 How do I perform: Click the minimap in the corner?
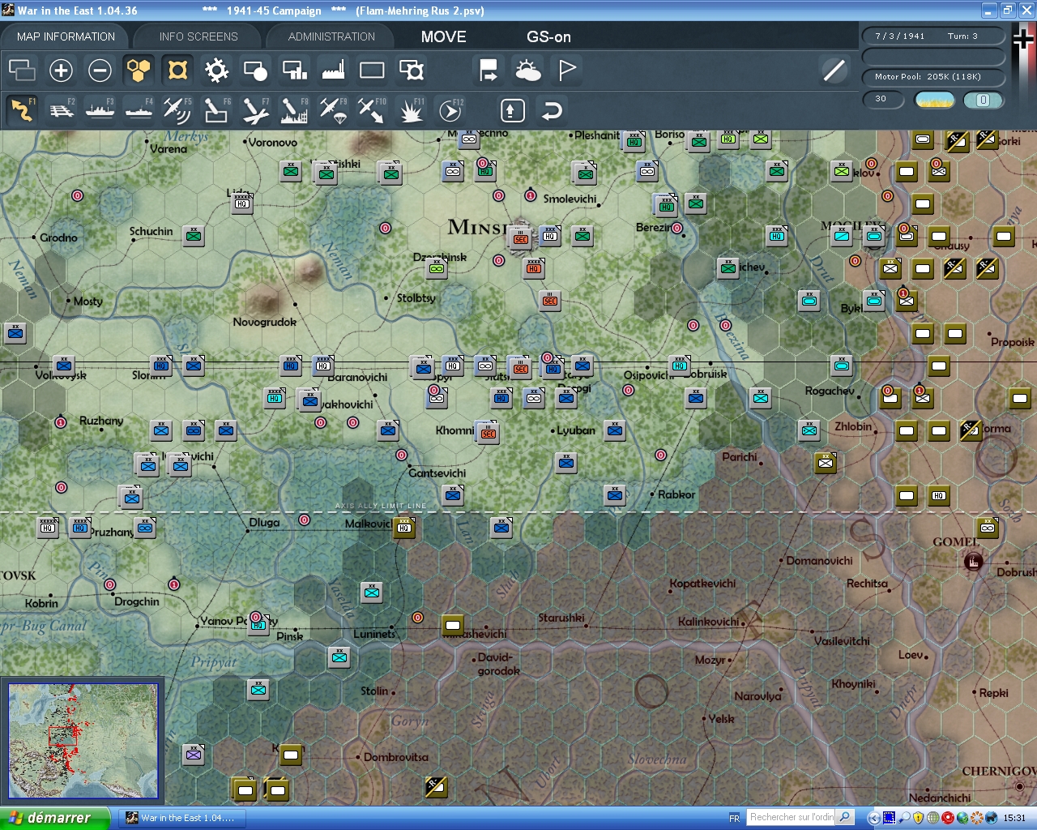click(x=83, y=741)
